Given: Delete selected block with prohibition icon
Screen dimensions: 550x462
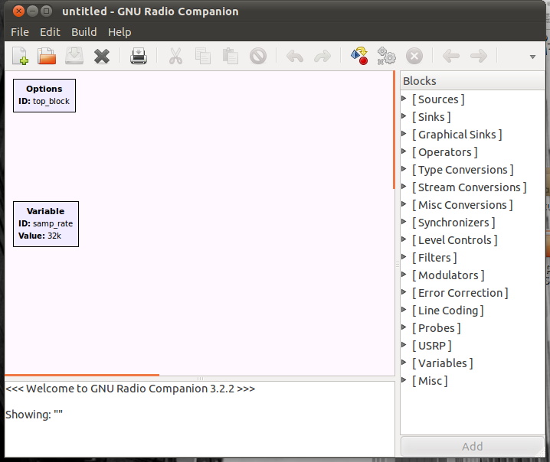Looking at the screenshot, I should 258,56.
